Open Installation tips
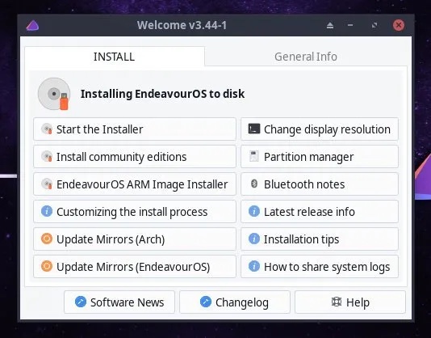 (320, 239)
